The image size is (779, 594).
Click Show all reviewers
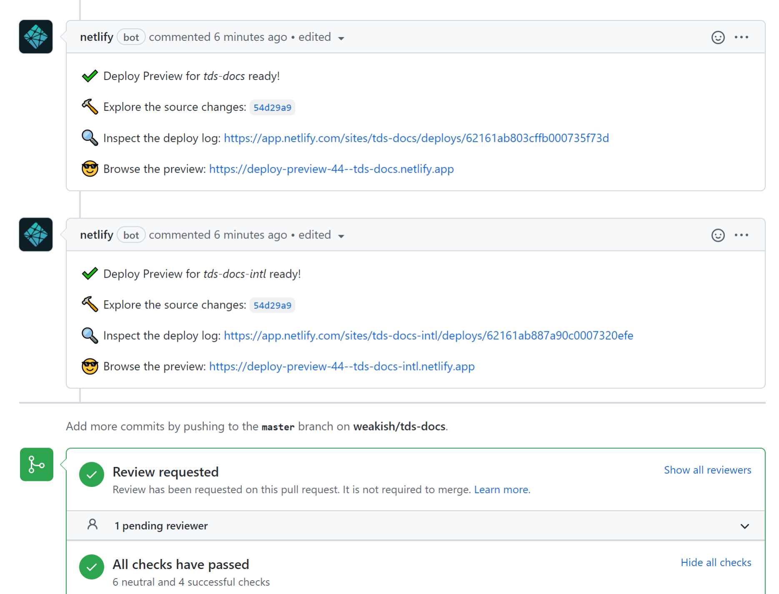pyautogui.click(x=707, y=470)
